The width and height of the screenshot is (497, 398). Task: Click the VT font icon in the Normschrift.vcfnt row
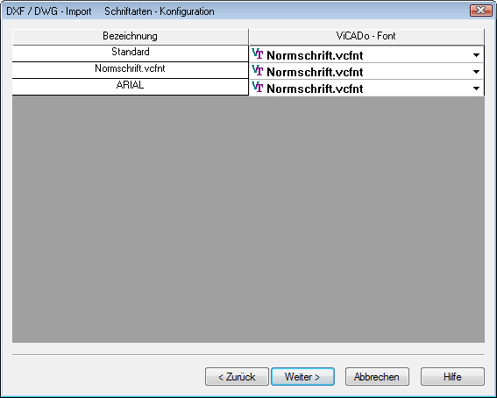[258, 70]
